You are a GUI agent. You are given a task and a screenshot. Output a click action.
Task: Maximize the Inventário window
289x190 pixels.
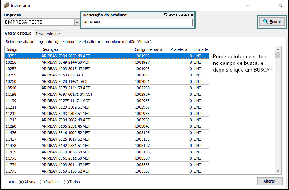point(264,6)
